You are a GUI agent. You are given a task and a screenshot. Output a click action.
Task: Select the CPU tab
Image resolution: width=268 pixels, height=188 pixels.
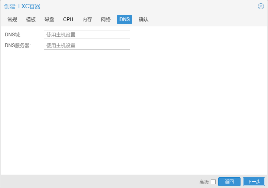coord(68,19)
